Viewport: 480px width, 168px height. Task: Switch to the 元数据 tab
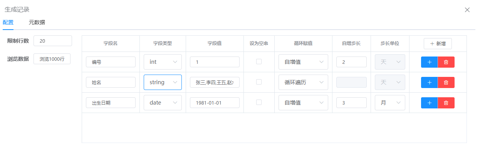click(x=37, y=22)
